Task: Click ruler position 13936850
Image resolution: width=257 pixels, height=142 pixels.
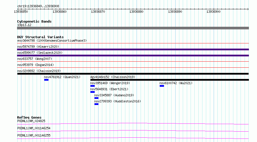Action: [x=21, y=12]
